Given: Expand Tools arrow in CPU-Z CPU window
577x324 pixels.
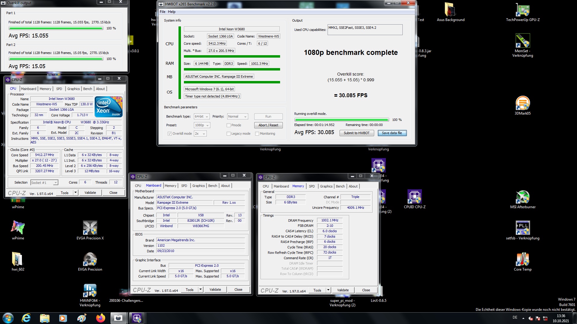Looking at the screenshot, I should (x=75, y=193).
